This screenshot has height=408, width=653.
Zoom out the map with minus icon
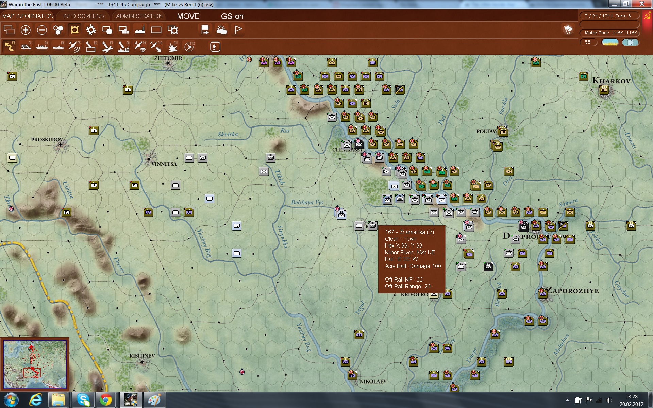click(42, 30)
